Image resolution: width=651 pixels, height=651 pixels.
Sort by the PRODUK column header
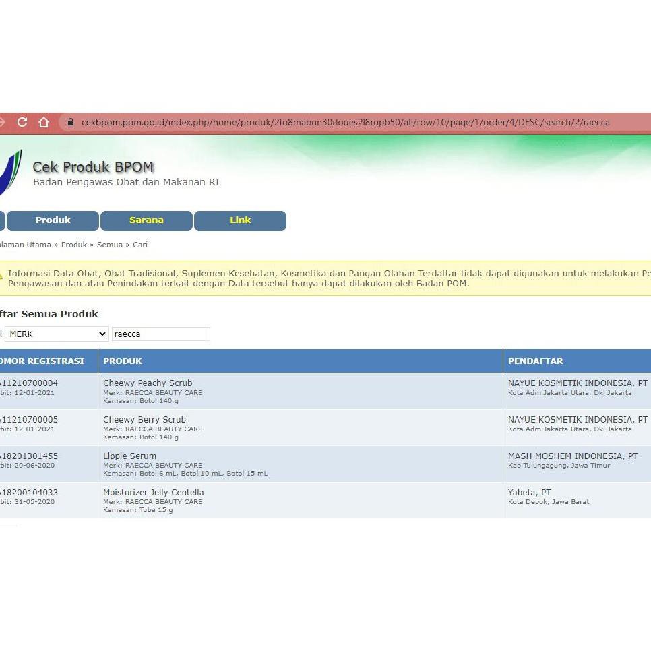[123, 361]
